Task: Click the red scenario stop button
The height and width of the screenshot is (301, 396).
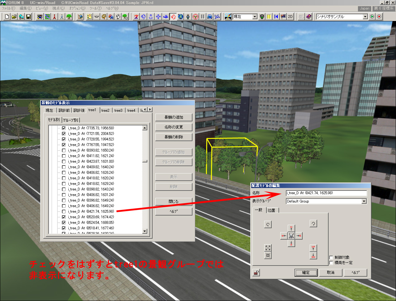Action: [x=379, y=17]
